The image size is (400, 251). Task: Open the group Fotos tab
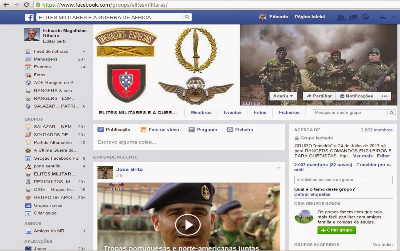pos(260,112)
